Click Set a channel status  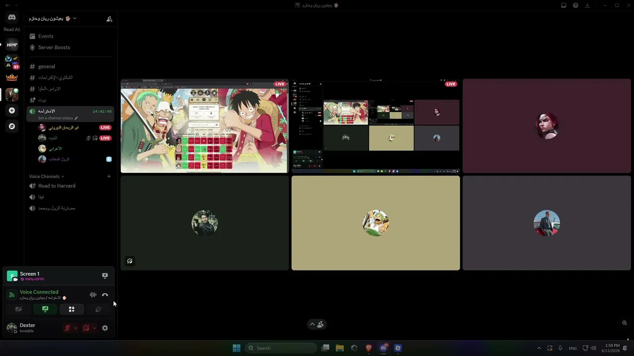pyautogui.click(x=55, y=118)
